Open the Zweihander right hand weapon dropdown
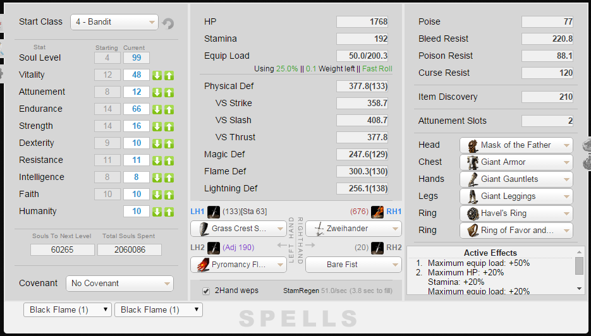The image size is (591, 336). tap(353, 229)
